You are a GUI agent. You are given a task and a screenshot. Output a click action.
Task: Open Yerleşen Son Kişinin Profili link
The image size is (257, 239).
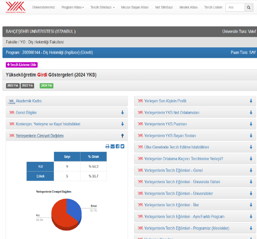pos(165,101)
